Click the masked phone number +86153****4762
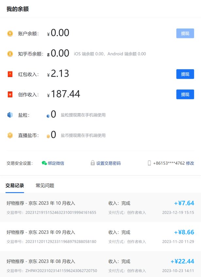The image size is (201, 277). pos(169,163)
